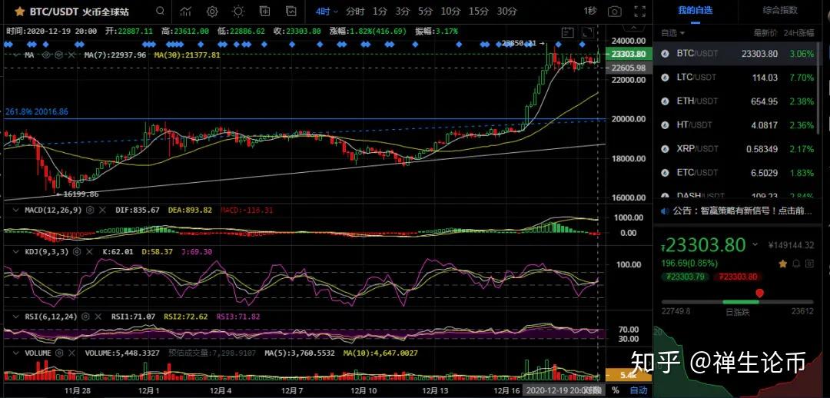This screenshot has height=398, width=830.
Task: Set a price alert with bell icon
Action: point(796,263)
